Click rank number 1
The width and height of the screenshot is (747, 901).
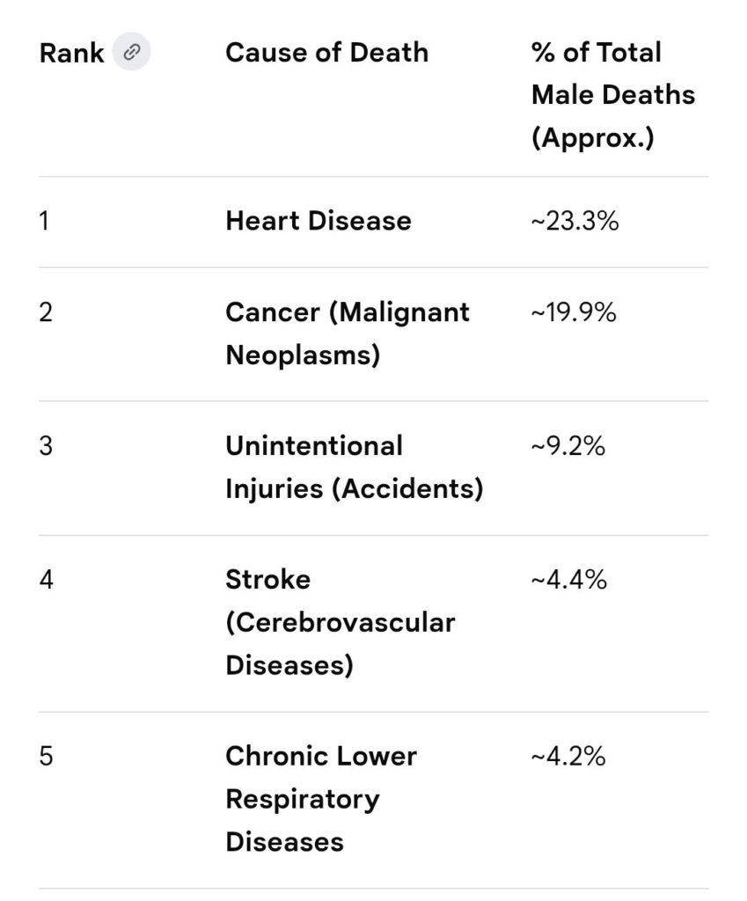pyautogui.click(x=44, y=220)
